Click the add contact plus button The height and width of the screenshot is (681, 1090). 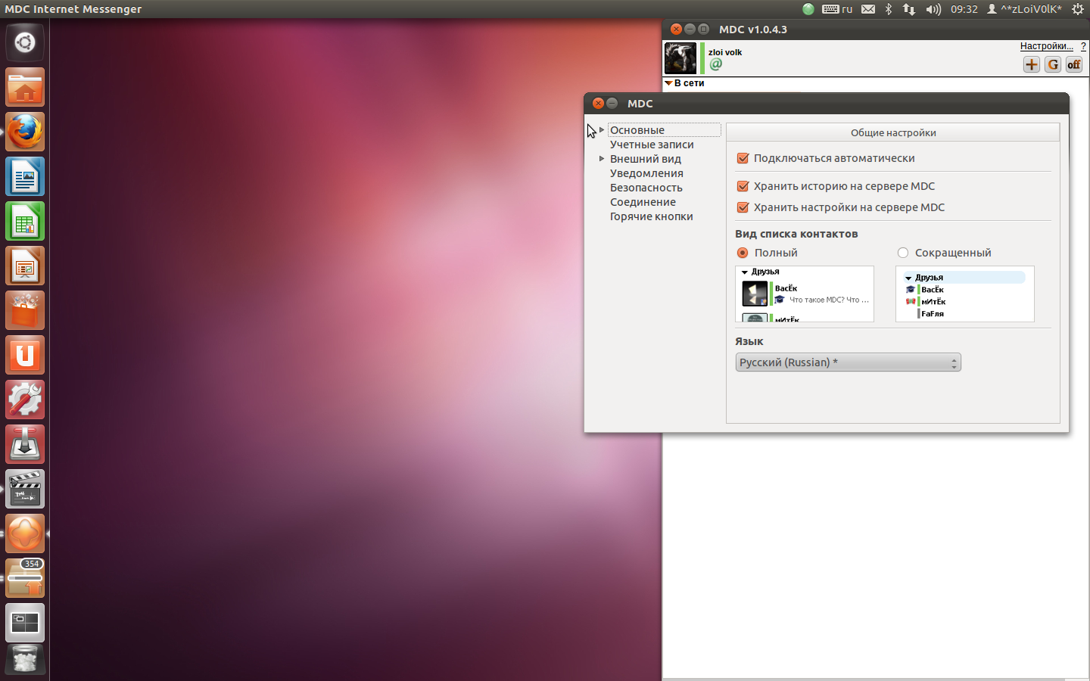click(x=1031, y=64)
